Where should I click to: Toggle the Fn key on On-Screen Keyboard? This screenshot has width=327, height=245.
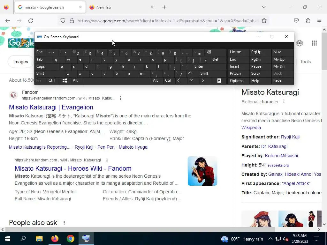41,80
